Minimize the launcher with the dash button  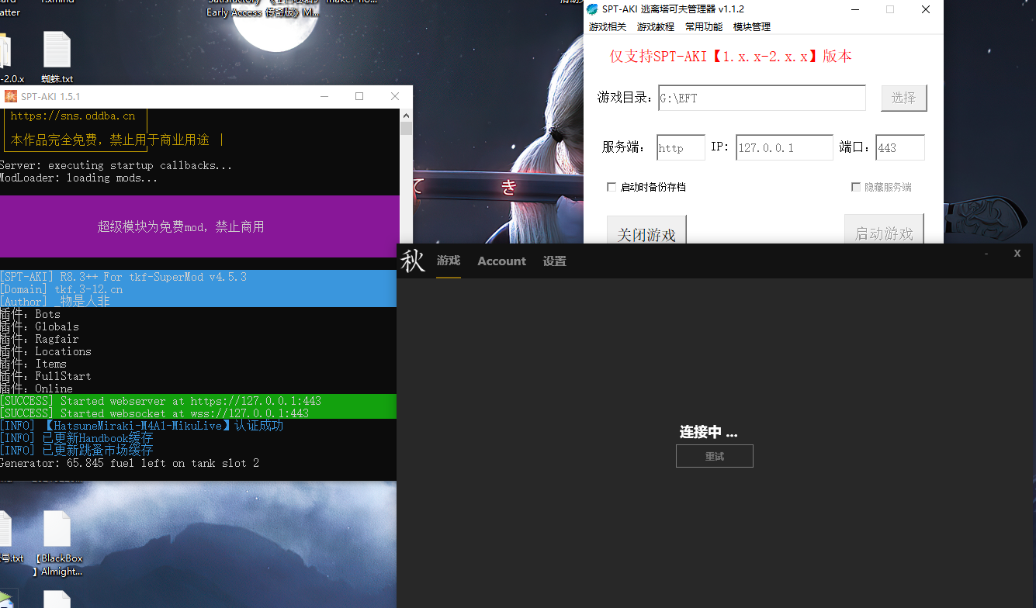(986, 254)
